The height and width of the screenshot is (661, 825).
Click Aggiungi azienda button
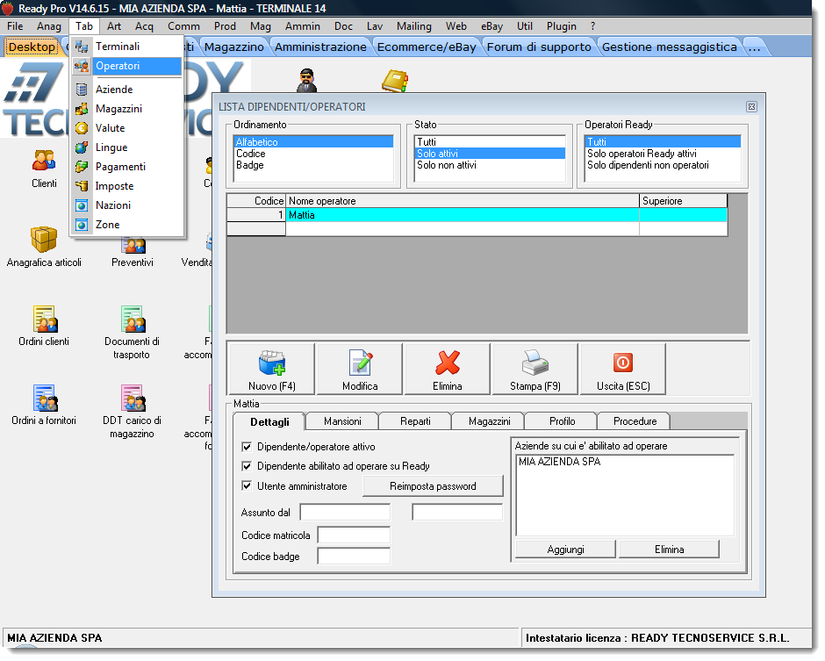pos(565,550)
